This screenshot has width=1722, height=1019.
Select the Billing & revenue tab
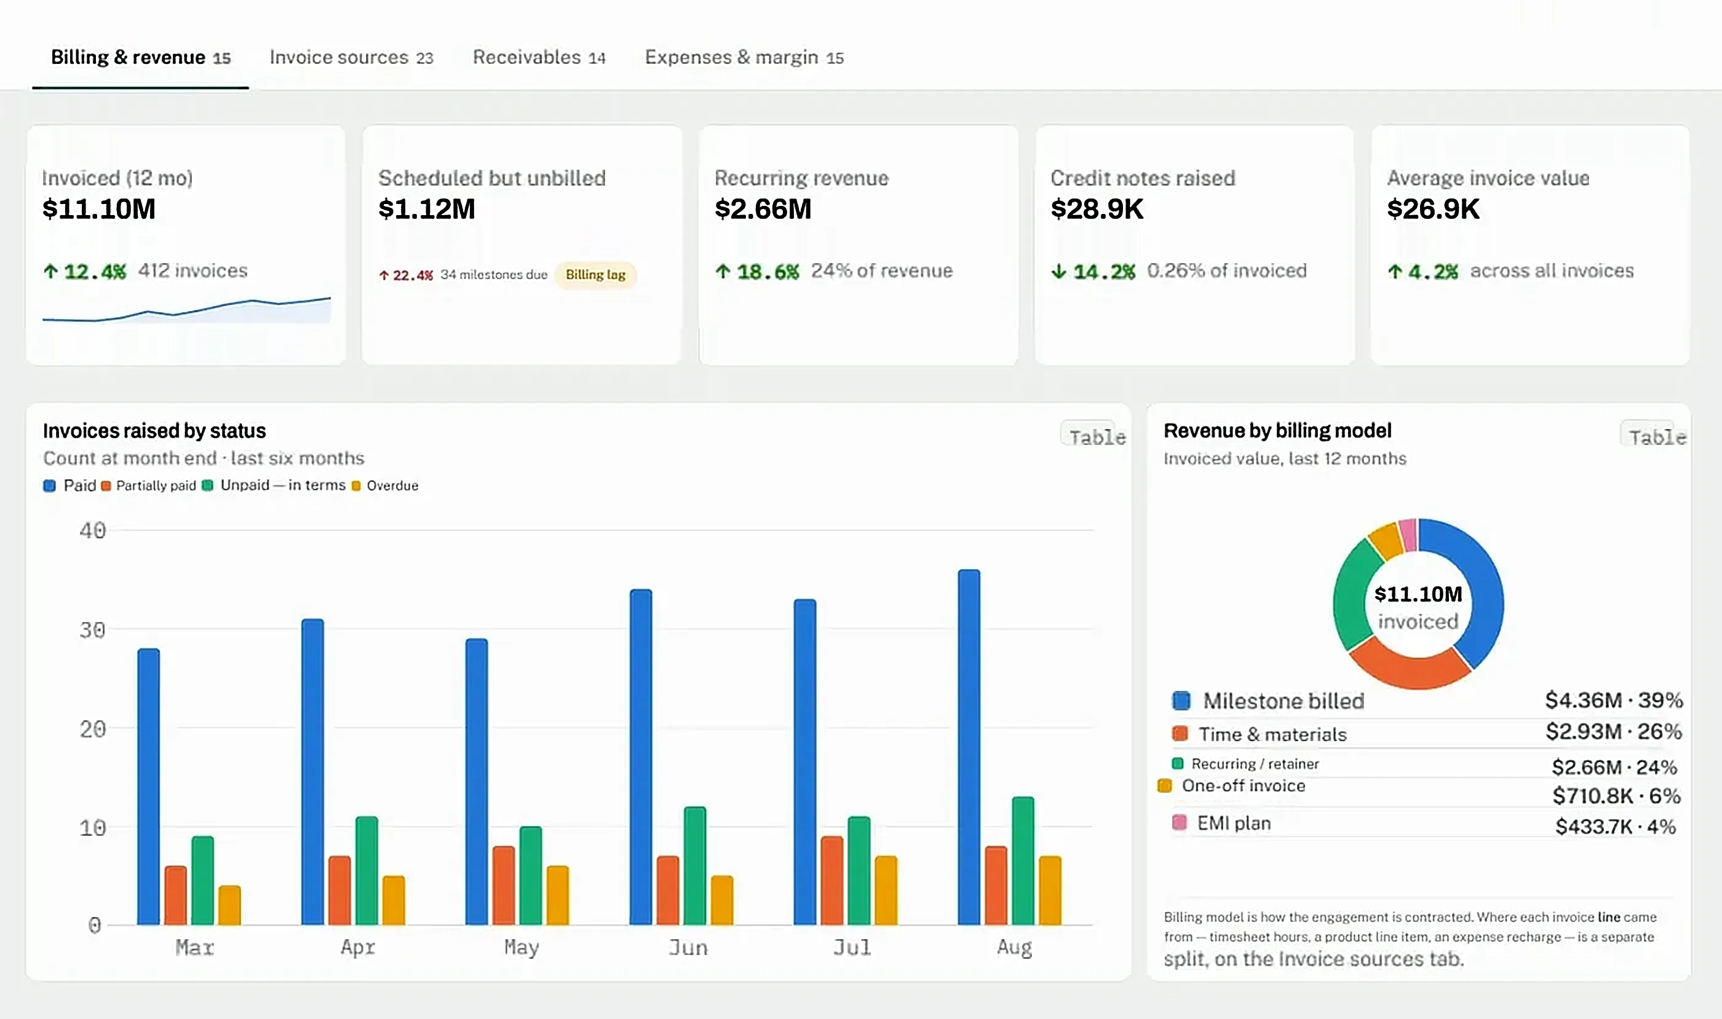click(141, 58)
